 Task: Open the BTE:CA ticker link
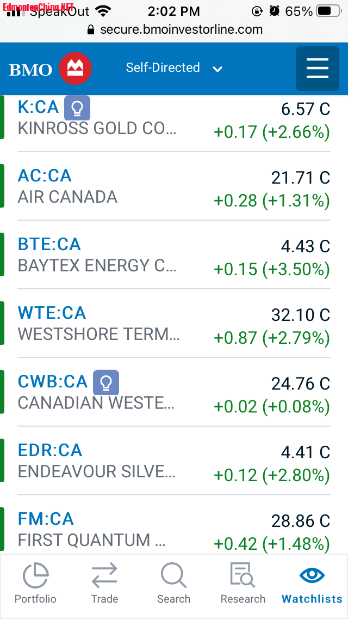pyautogui.click(x=49, y=244)
